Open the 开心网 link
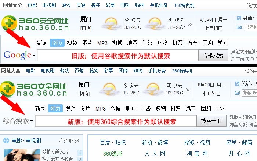Image resolution: width=257 pixels, height=161 pixels. (239, 153)
